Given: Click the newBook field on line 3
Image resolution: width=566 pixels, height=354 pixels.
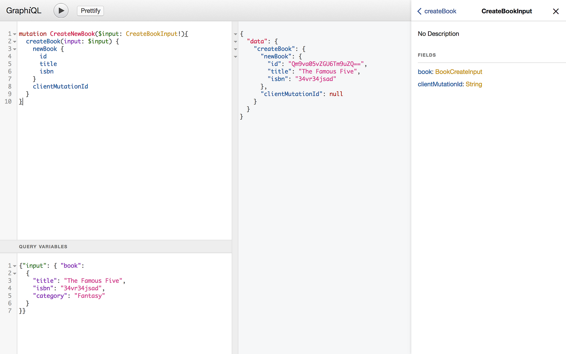Looking at the screenshot, I should click(x=45, y=49).
